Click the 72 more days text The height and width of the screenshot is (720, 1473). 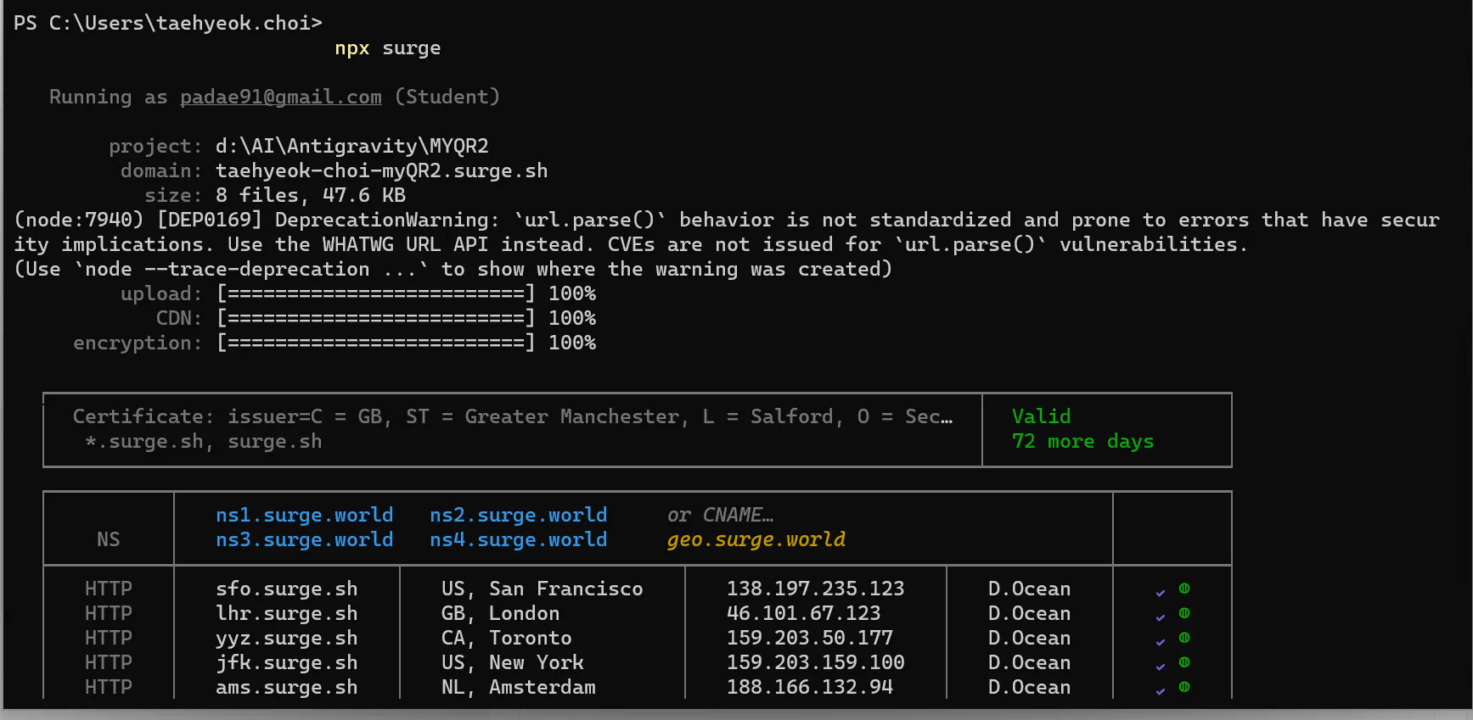click(x=1082, y=441)
